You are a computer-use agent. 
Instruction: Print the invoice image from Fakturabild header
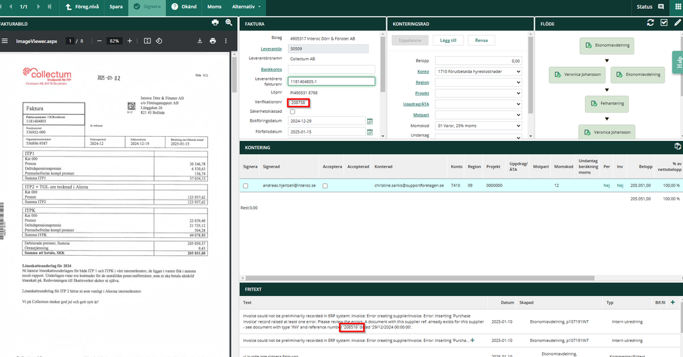click(215, 23)
